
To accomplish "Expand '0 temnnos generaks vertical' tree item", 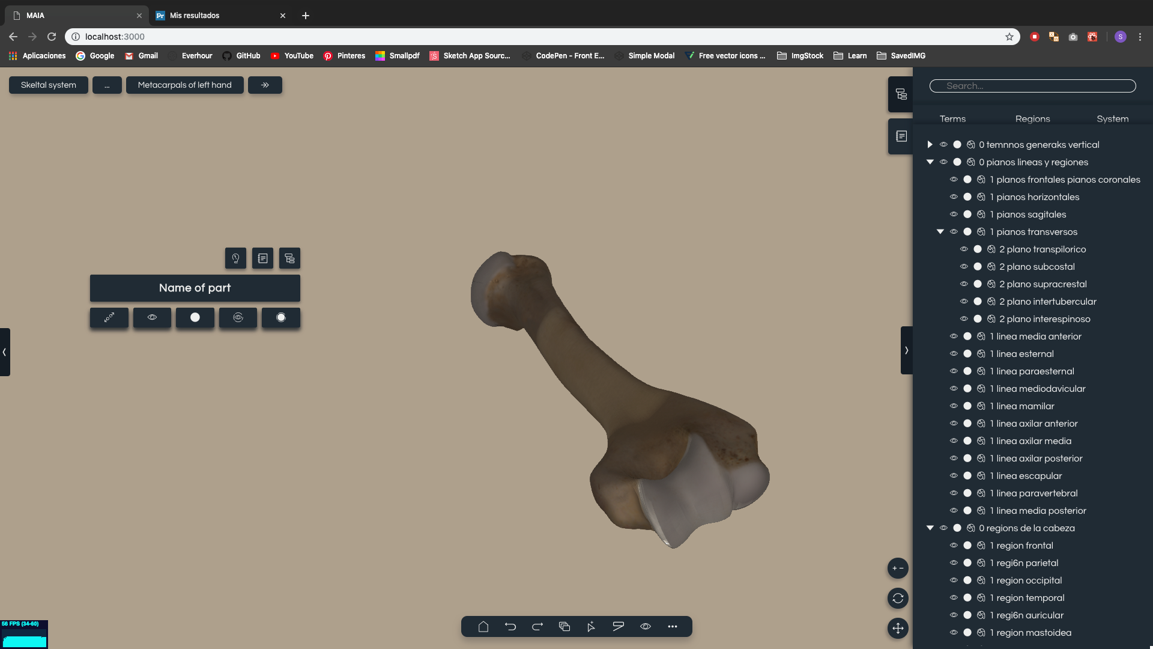I will pyautogui.click(x=930, y=144).
